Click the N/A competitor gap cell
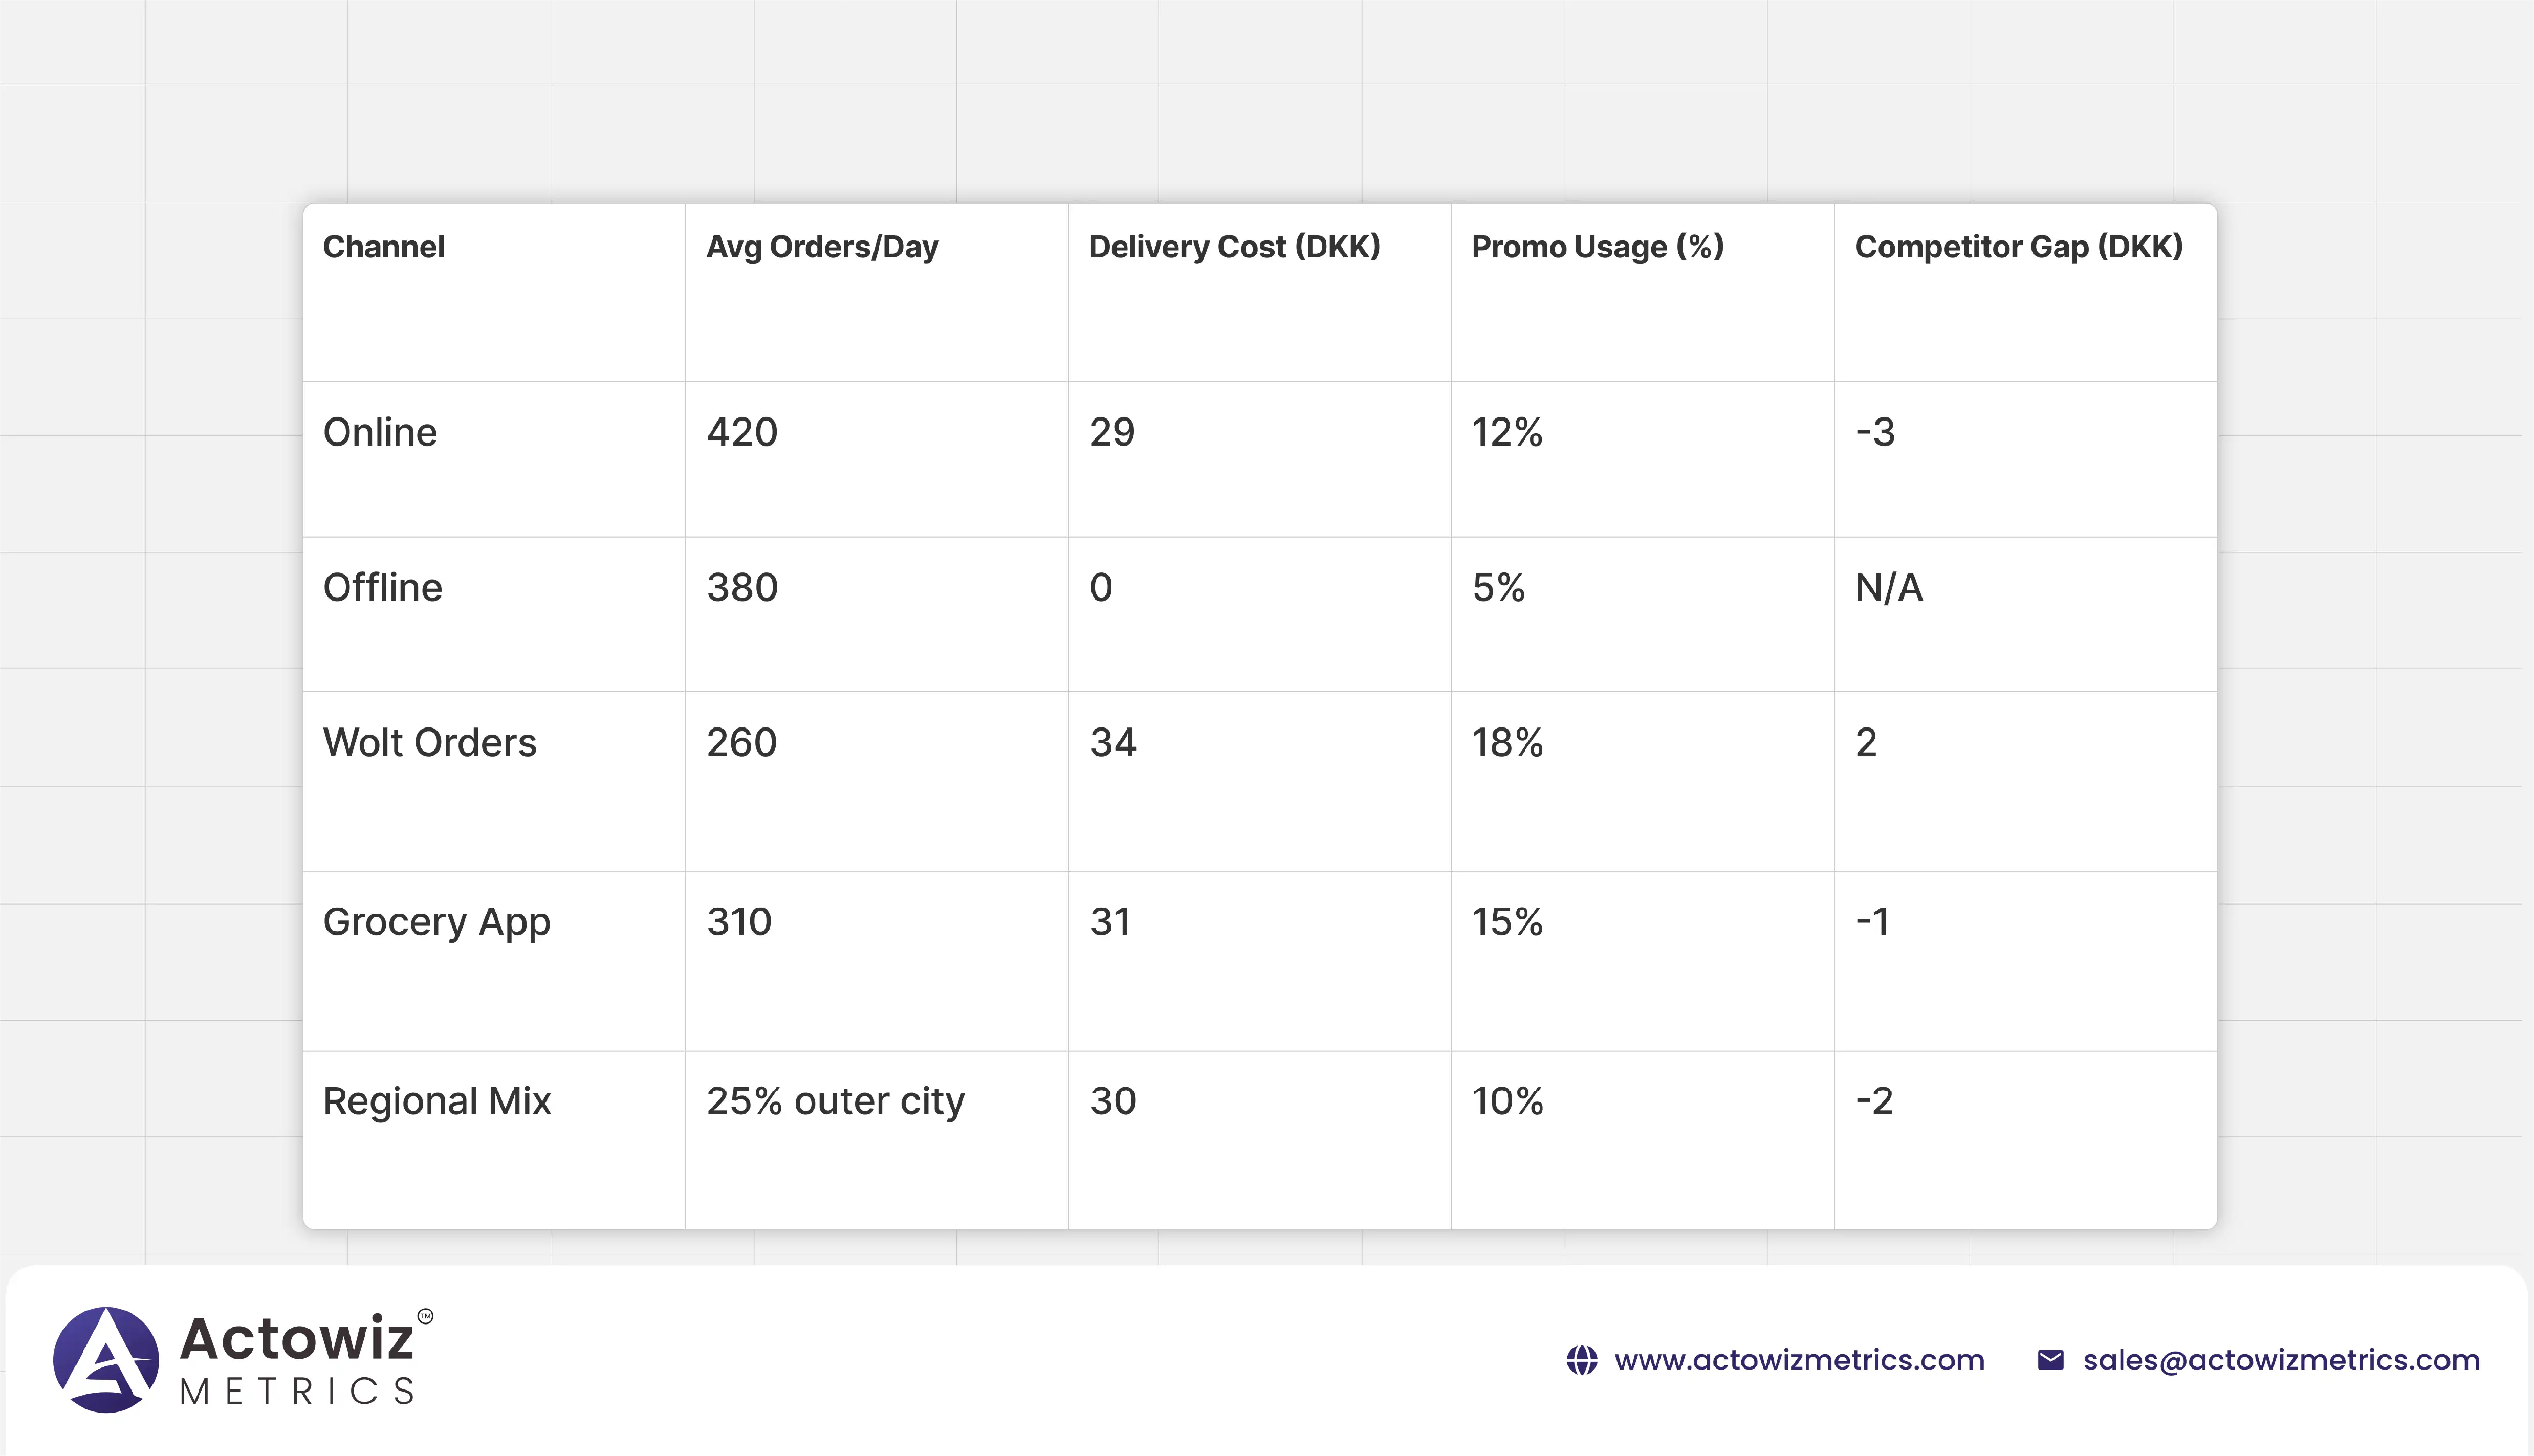 (1888, 588)
